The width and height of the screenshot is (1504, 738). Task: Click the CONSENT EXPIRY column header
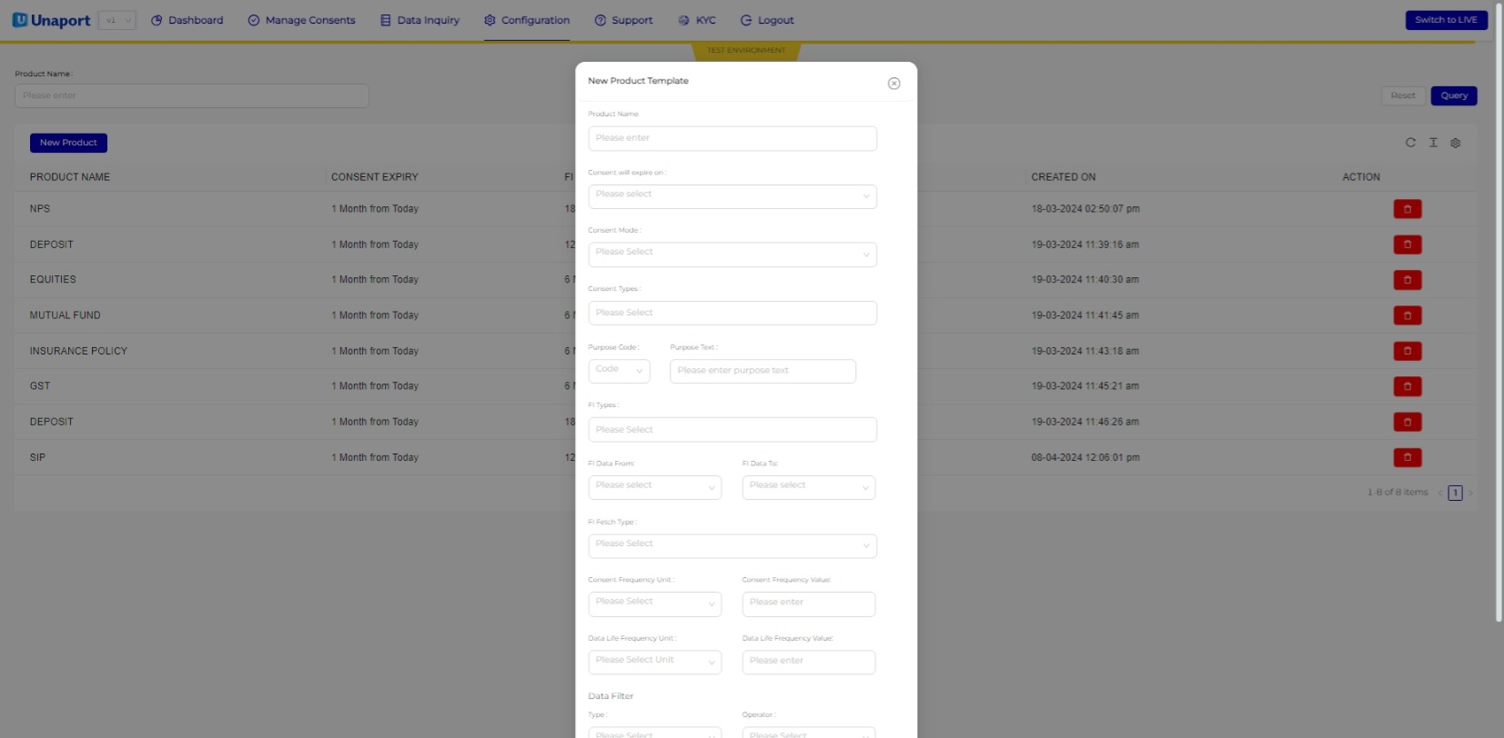[375, 177]
